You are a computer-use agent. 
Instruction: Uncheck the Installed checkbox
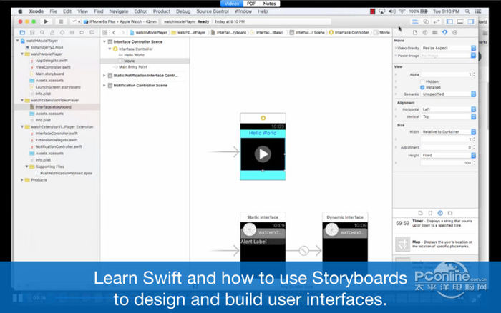[x=422, y=87]
